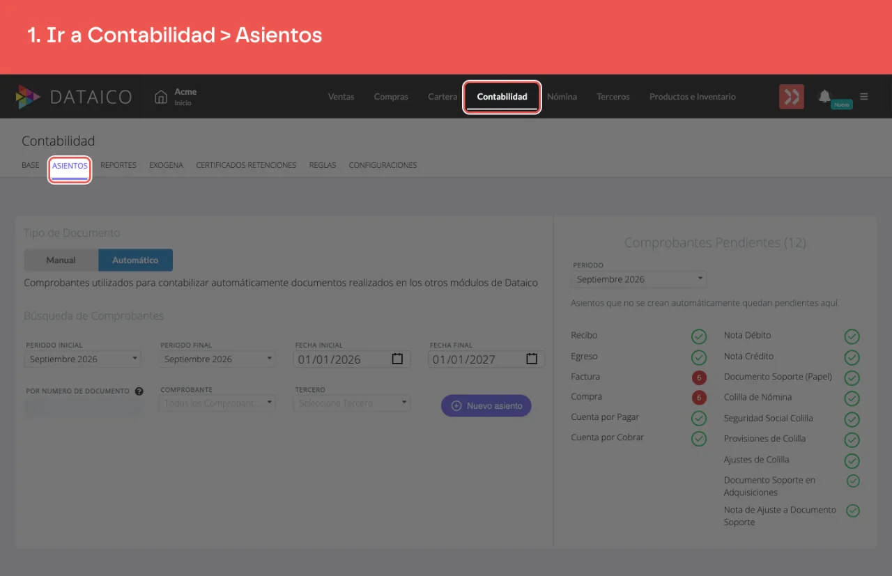Open the red double-arrow shortcut icon

click(791, 97)
